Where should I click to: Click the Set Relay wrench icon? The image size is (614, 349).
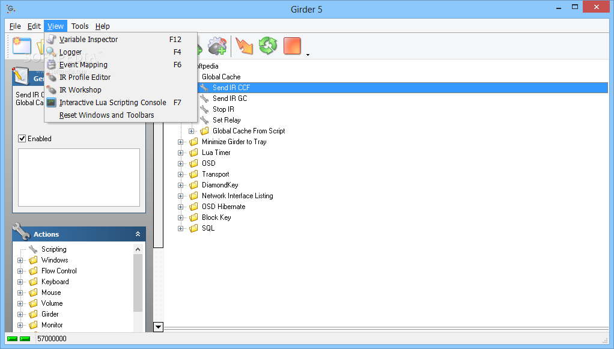(204, 120)
